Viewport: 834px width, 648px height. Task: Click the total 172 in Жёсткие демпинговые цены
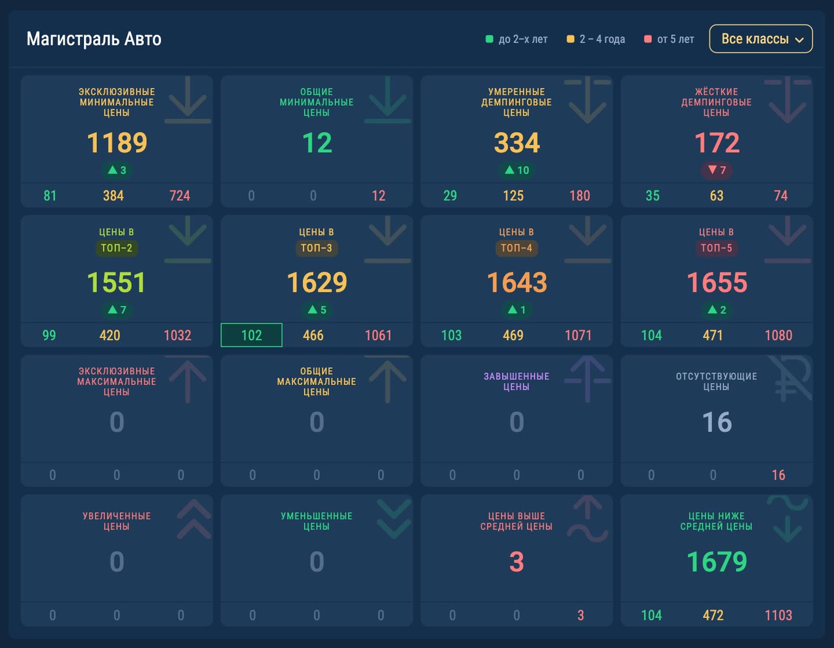[717, 142]
